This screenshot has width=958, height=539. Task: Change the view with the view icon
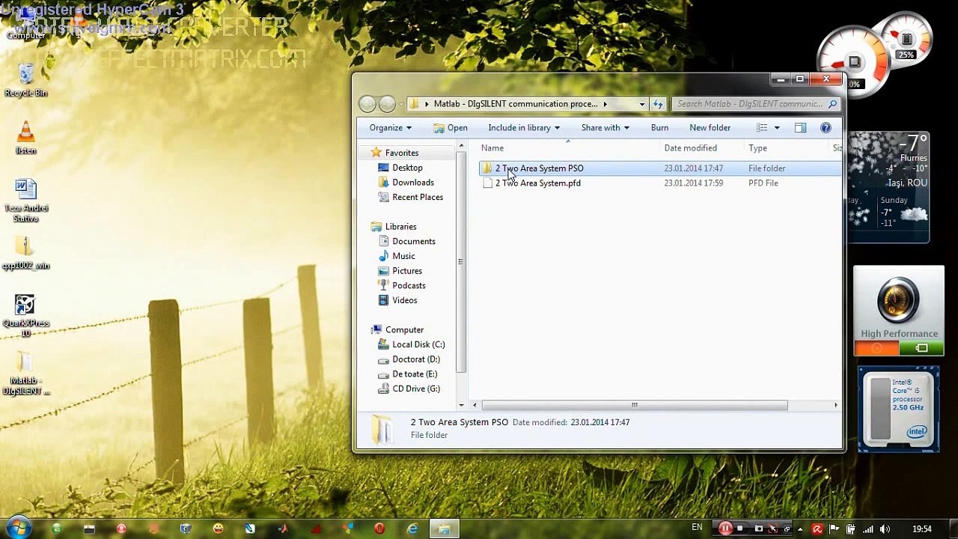(762, 127)
